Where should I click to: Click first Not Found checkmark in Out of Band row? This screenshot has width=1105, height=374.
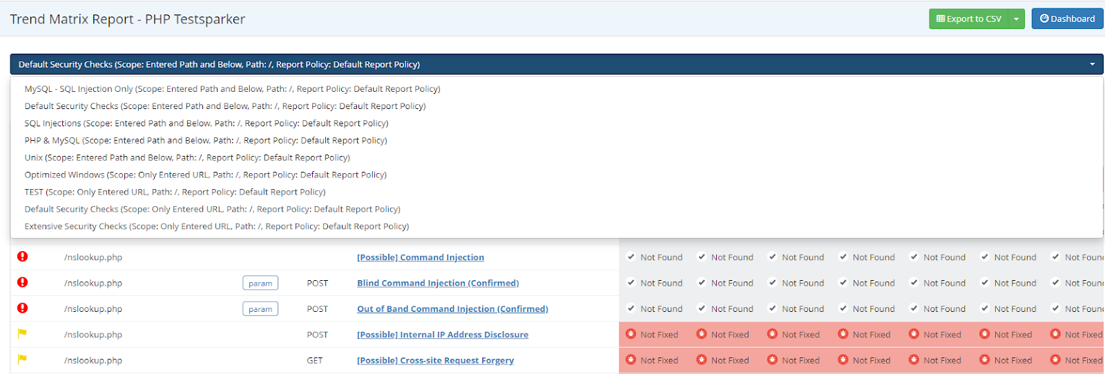[x=631, y=308]
